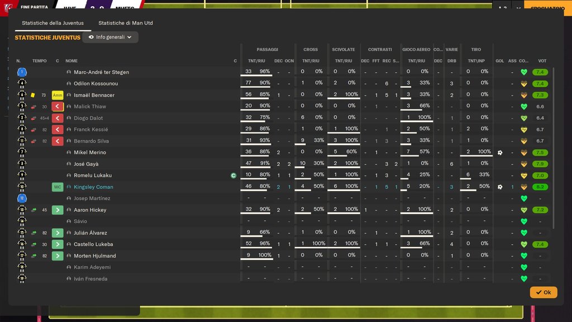Click Ismaël Bennacer's yellow card icon

(x=33, y=95)
